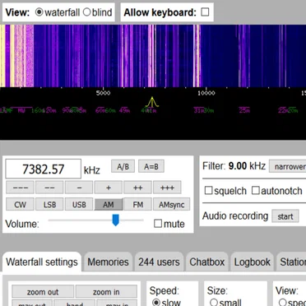
Task: Switch to CW mode
Action: pyautogui.click(x=20, y=204)
